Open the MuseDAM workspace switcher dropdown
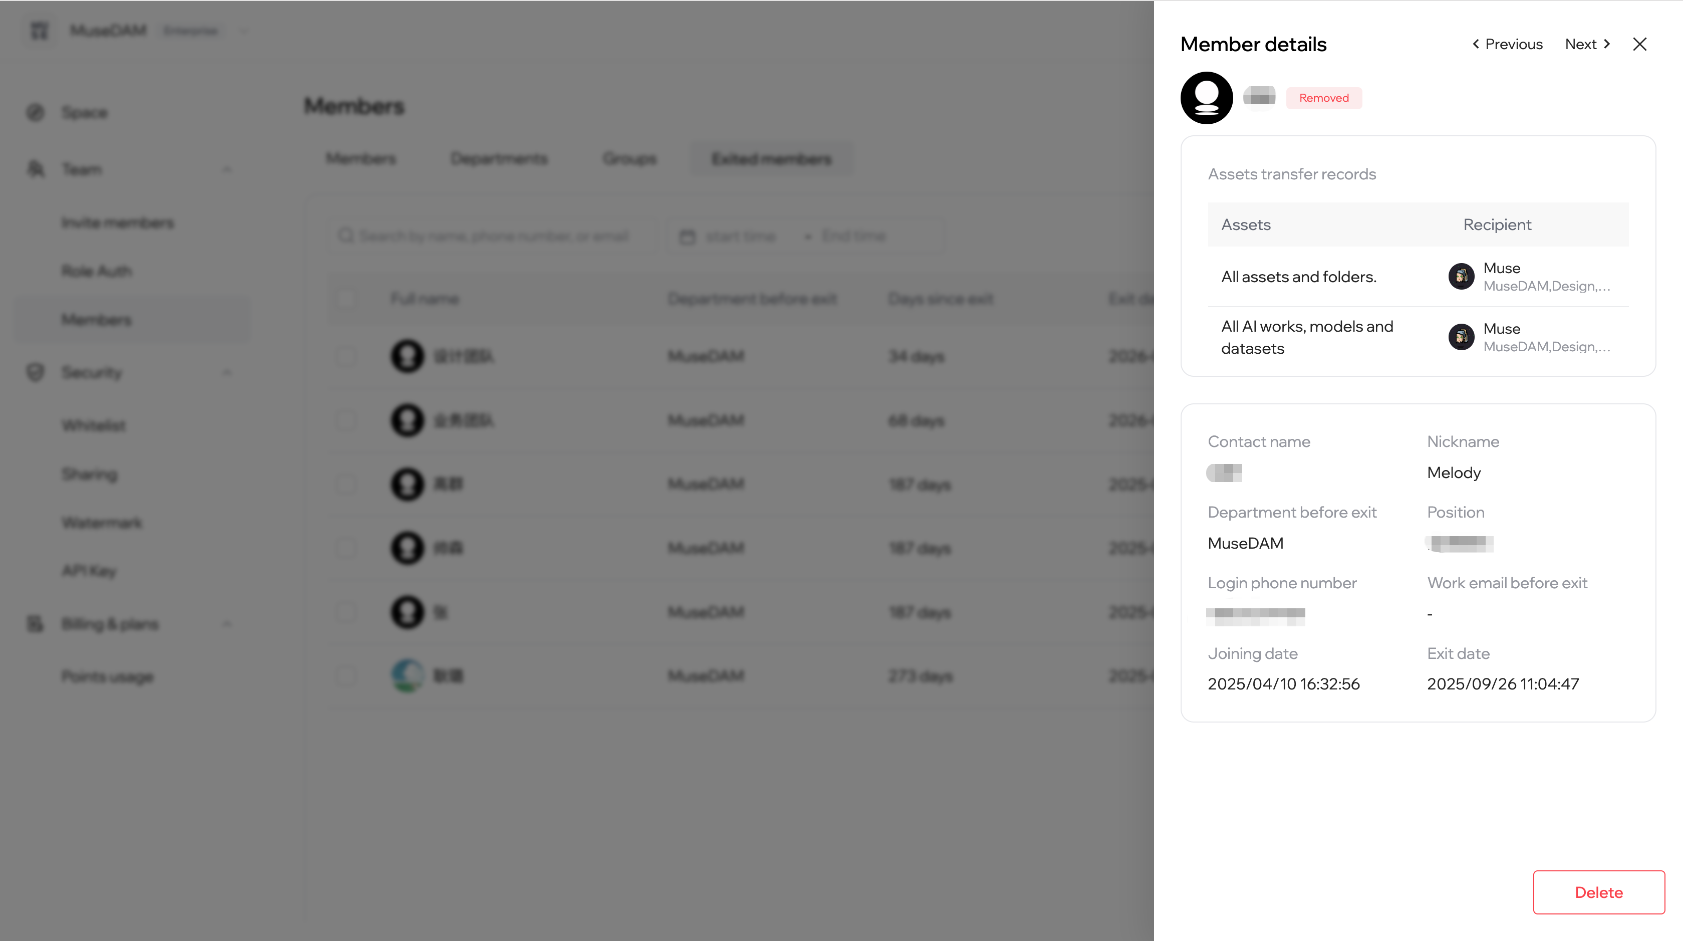1683x941 pixels. coord(244,30)
